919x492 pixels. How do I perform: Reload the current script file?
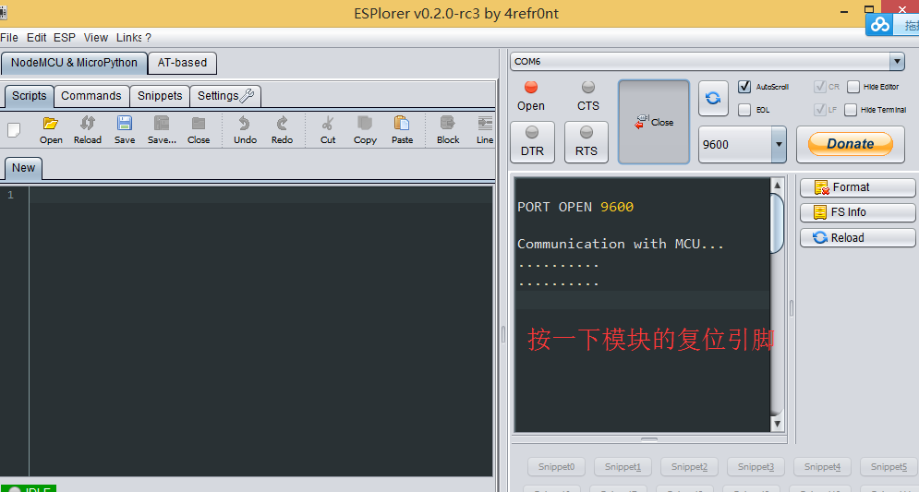88,130
